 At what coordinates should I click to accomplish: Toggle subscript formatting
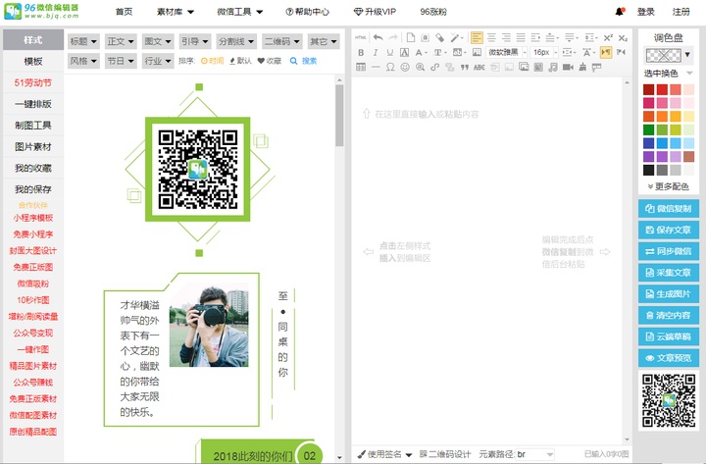tap(623, 38)
